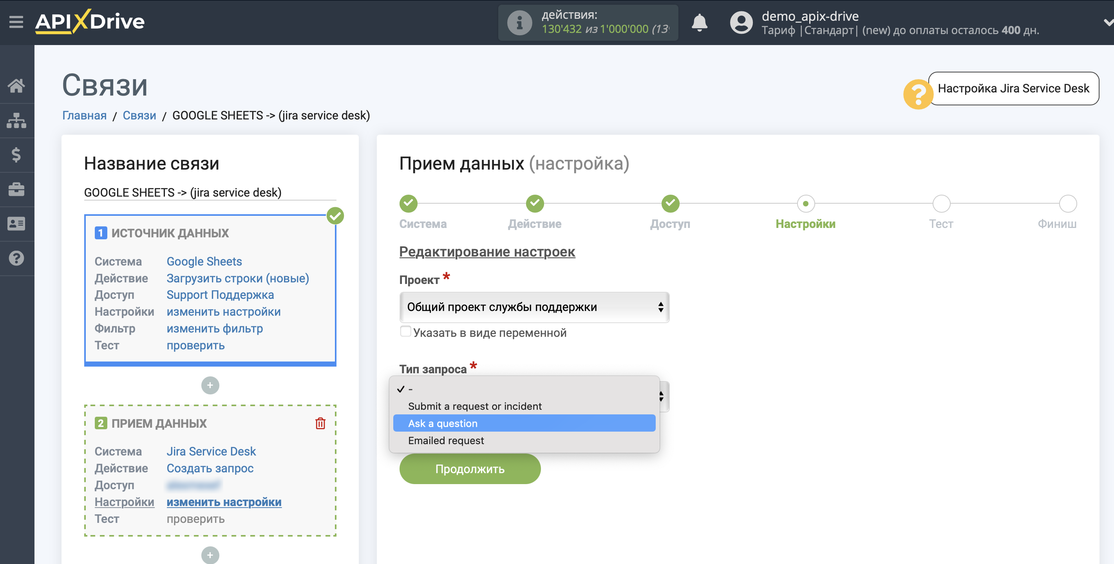Screen dimensions: 1114x564
Task: Edit the connection name field
Action: pyautogui.click(x=210, y=192)
